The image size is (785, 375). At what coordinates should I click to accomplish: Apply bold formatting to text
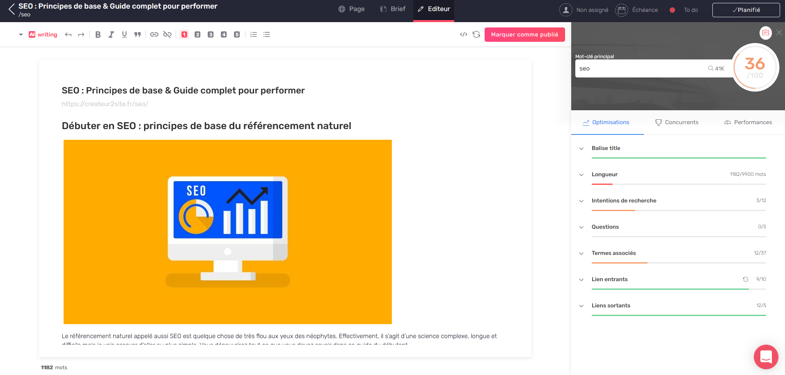click(x=98, y=35)
